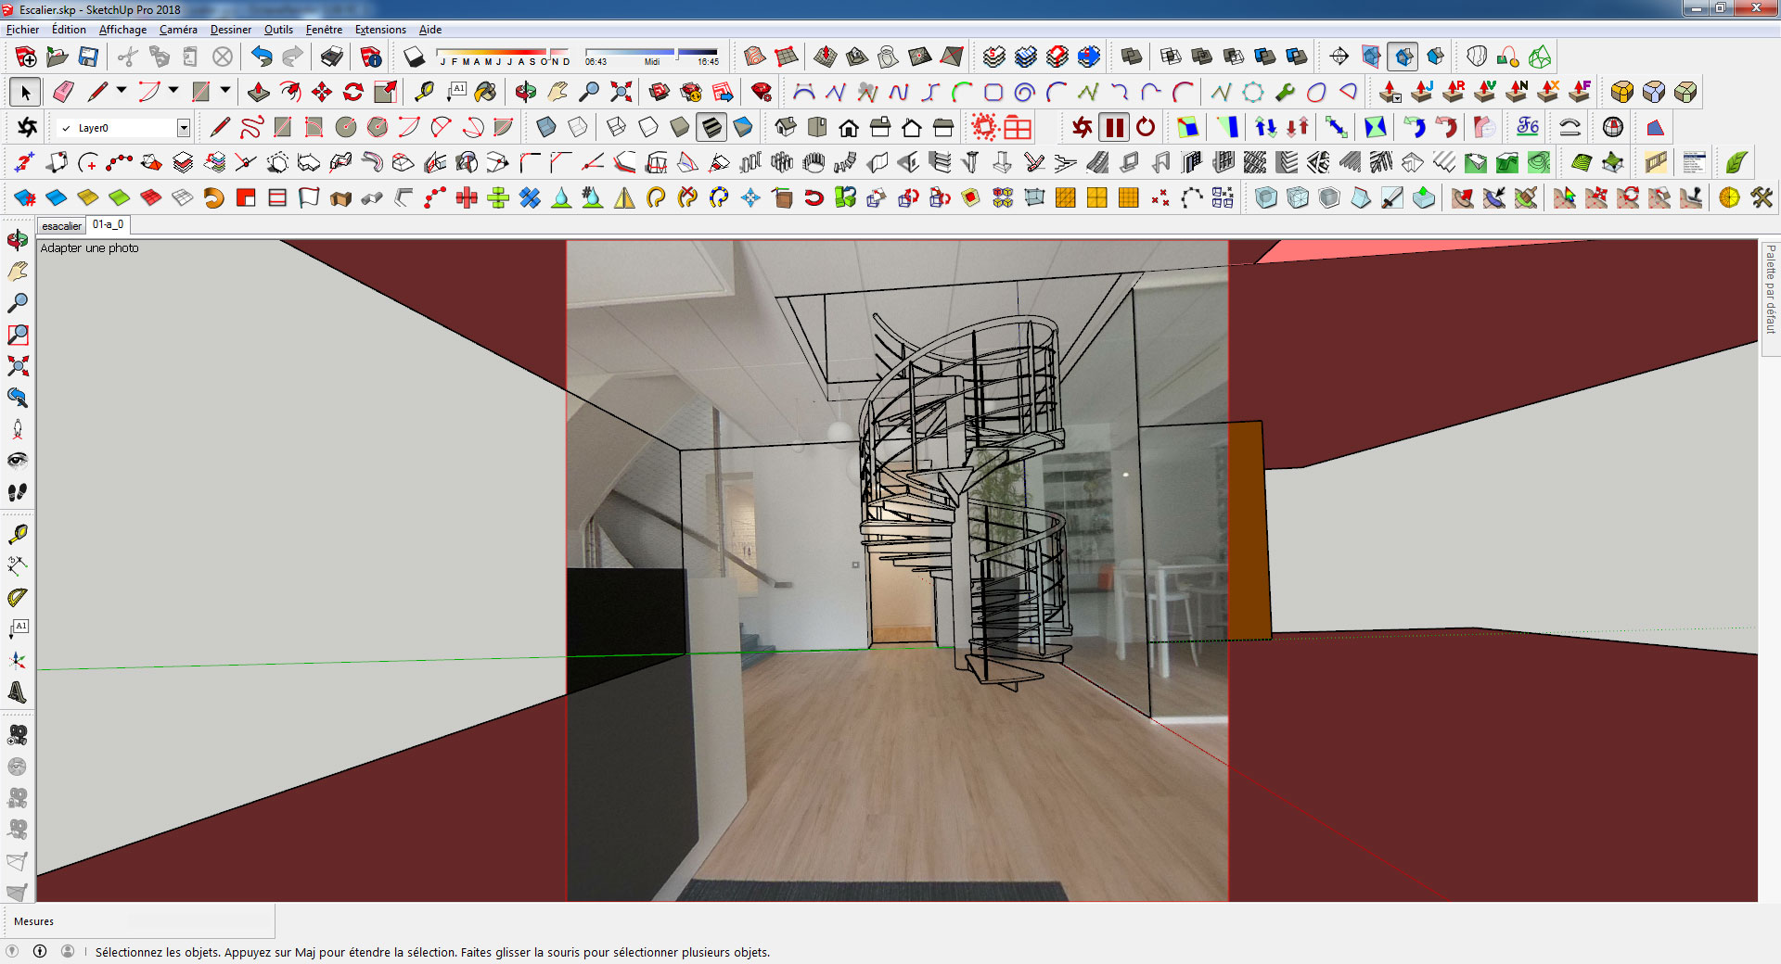Toggle the X-ray face style
Image resolution: width=1781 pixels, height=964 pixels.
(x=546, y=127)
